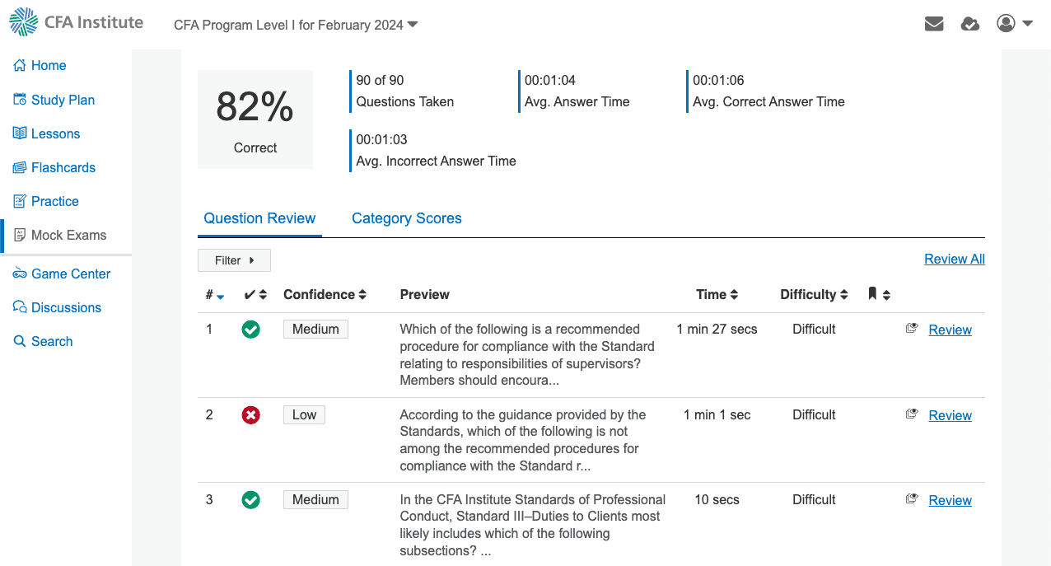Image resolution: width=1051 pixels, height=566 pixels.
Task: Click the Discussions chat icon
Action: pos(20,307)
